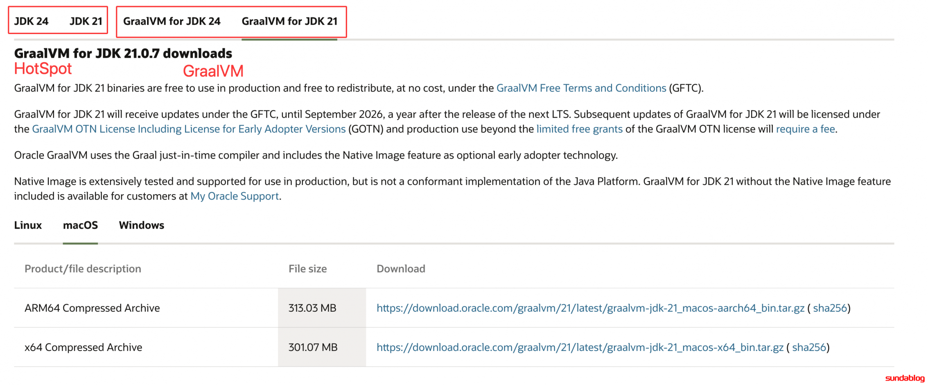Follow the limited free grants link
This screenshot has width=928, height=385.
tap(579, 129)
